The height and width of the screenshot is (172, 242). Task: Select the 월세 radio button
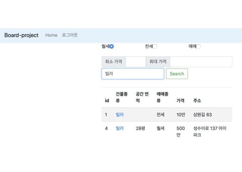click(x=111, y=46)
